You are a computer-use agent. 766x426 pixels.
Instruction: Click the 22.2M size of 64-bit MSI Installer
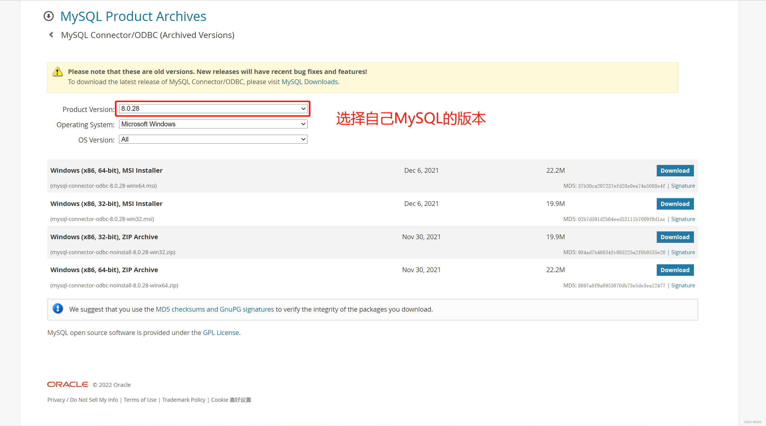pyautogui.click(x=555, y=170)
